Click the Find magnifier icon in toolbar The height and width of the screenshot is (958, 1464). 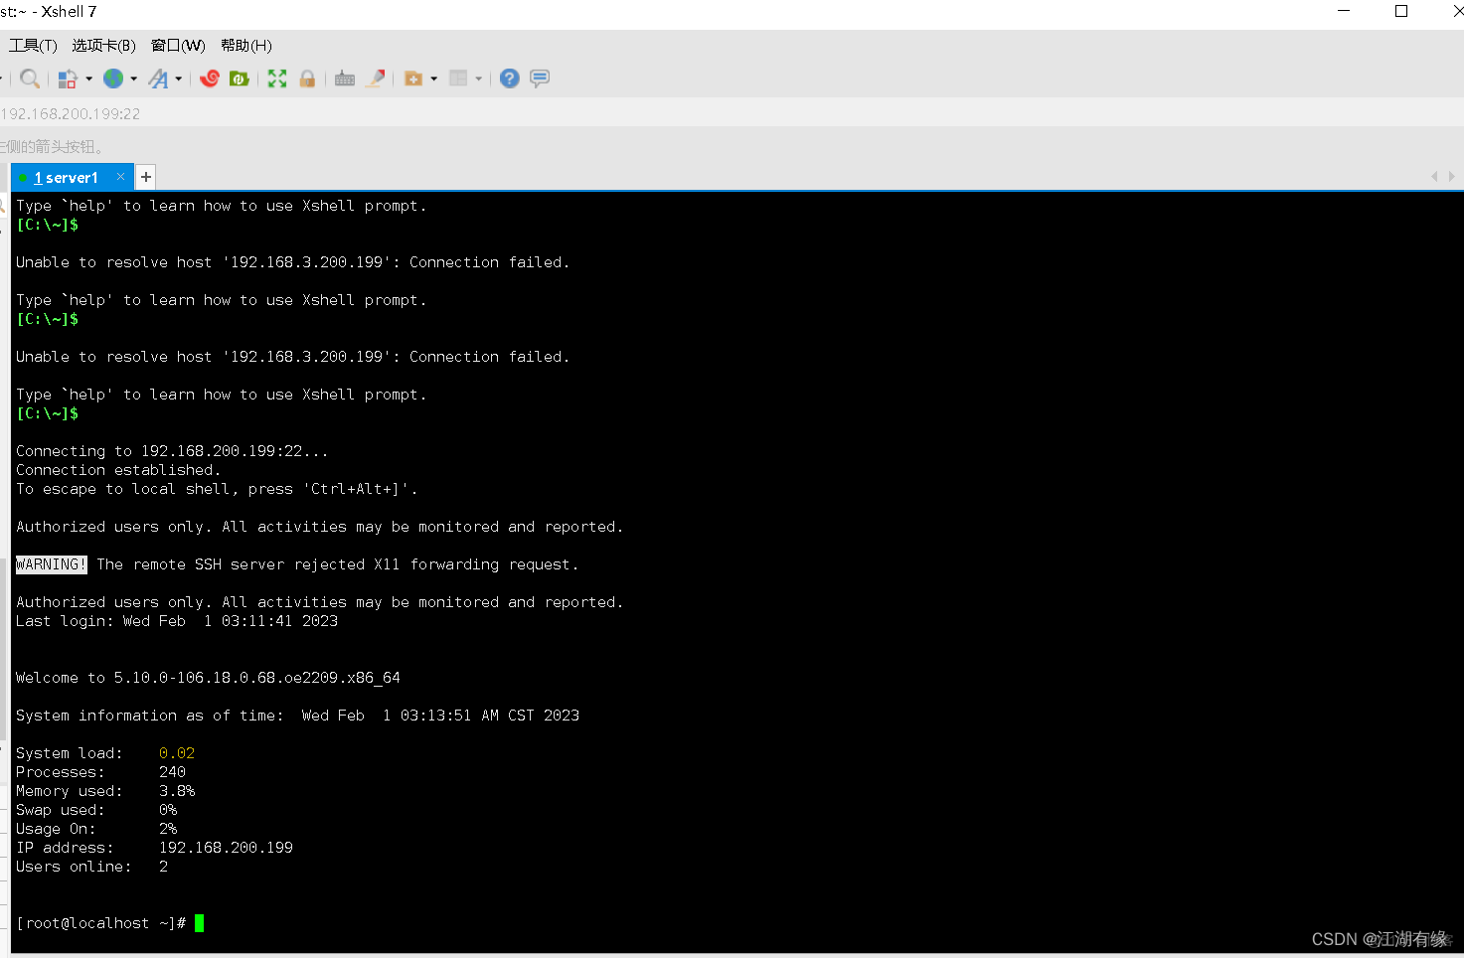coord(30,79)
